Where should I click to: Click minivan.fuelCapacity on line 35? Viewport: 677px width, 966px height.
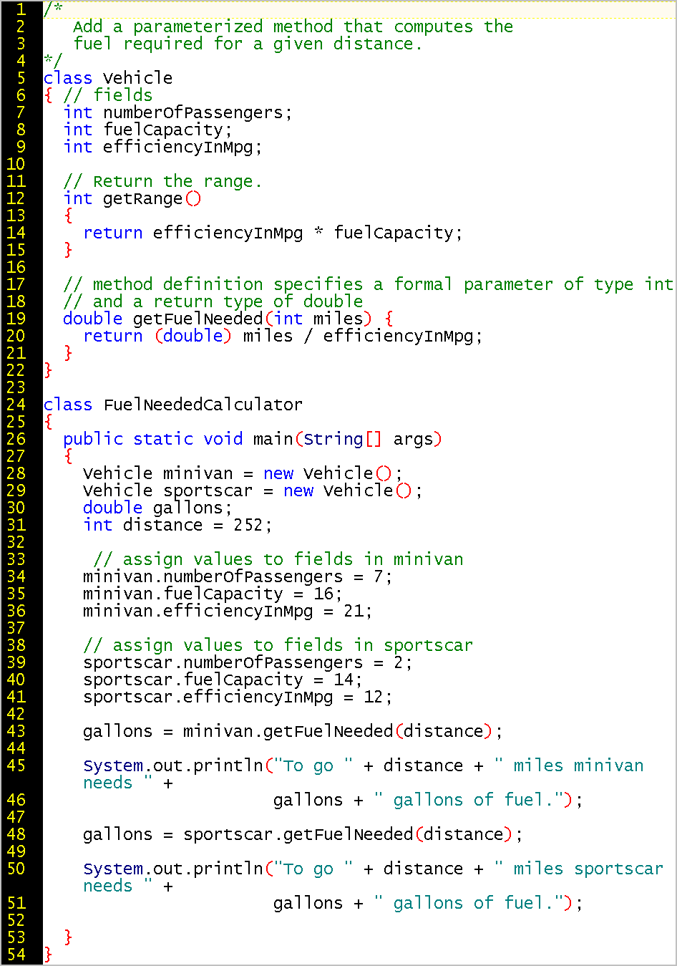[183, 594]
